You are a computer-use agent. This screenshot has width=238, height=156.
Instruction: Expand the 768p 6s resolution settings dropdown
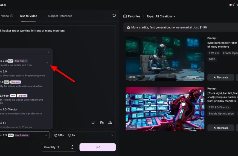112,135
